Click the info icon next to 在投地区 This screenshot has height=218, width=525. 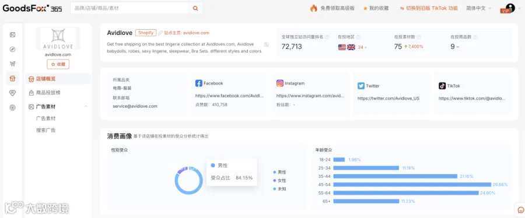pyautogui.click(x=358, y=37)
